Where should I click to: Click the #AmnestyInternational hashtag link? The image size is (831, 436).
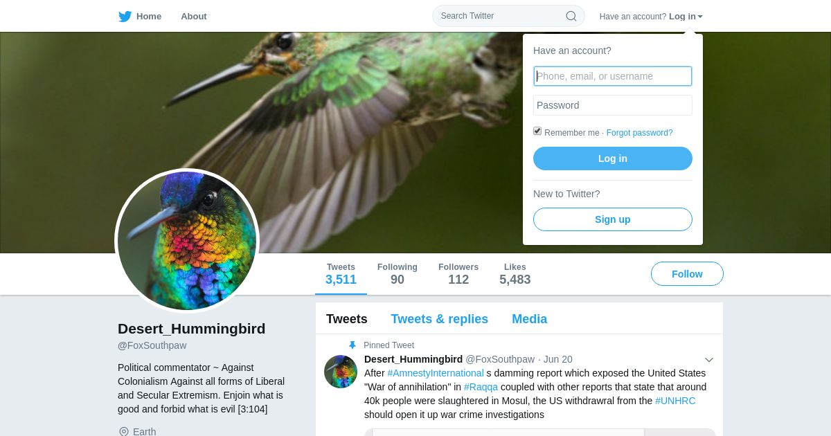(436, 373)
